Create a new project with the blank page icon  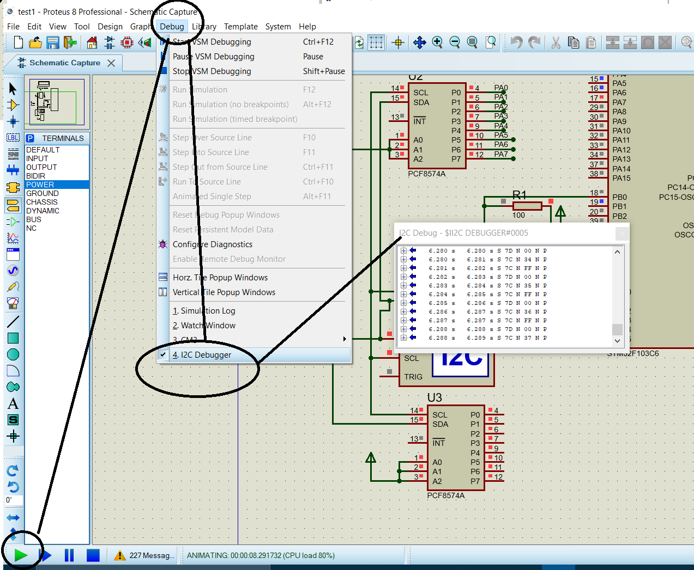click(x=18, y=42)
